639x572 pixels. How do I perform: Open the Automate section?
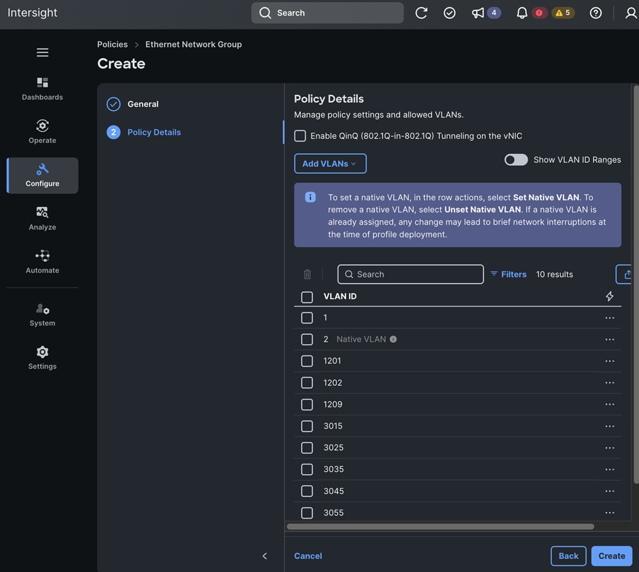coord(42,262)
